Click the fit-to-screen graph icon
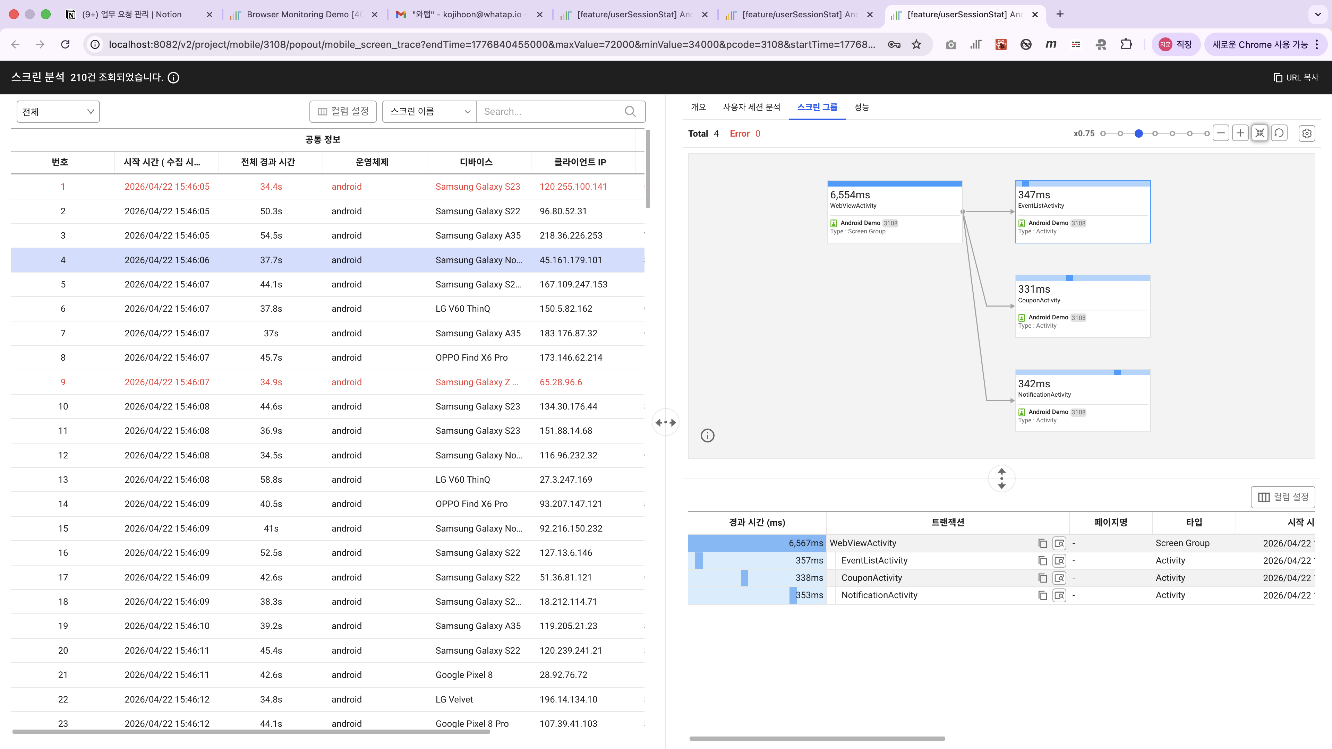This screenshot has height=749, width=1332. 1260,134
